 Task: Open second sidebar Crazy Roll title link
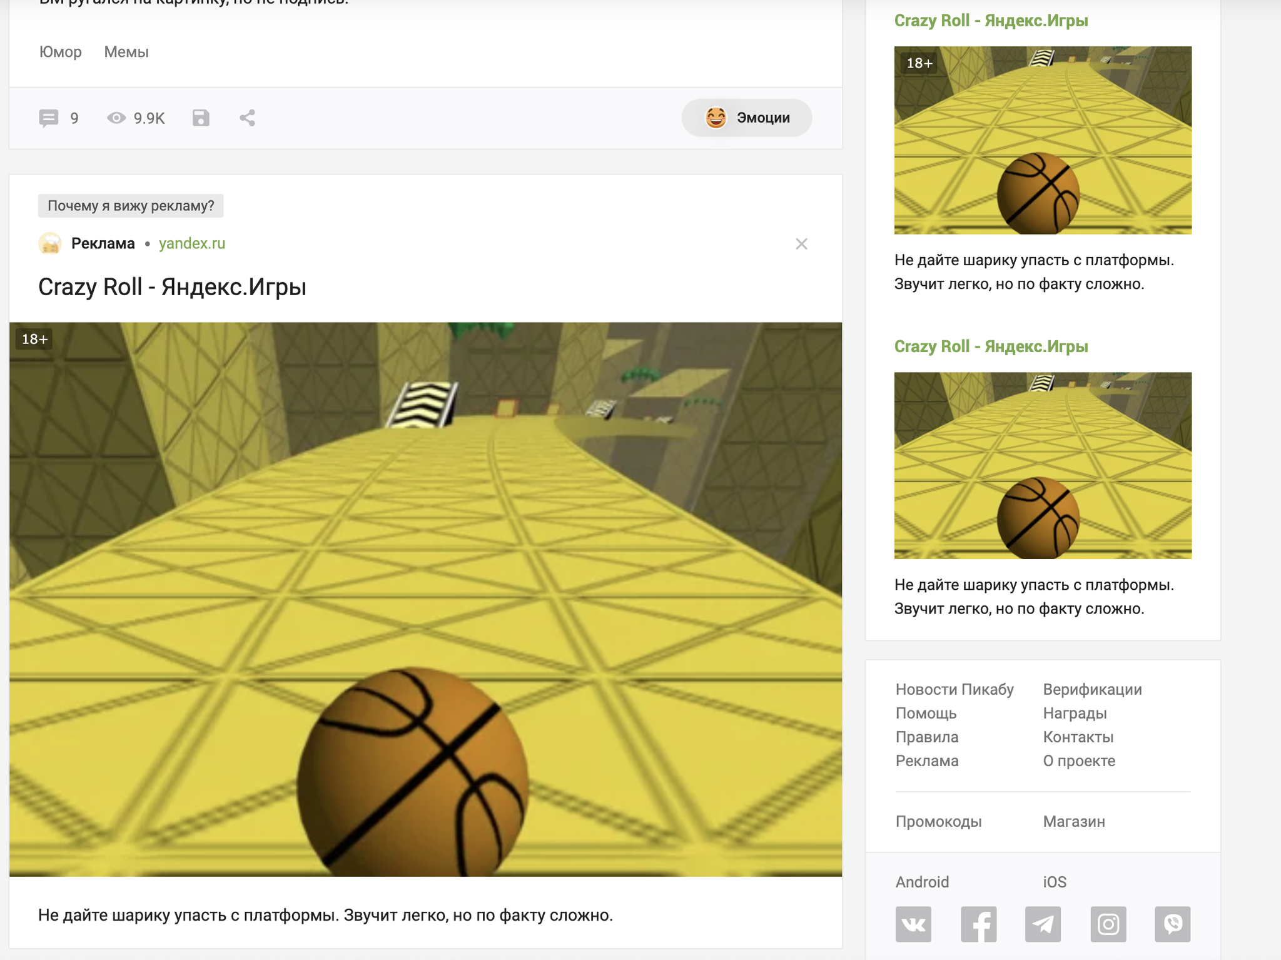991,346
